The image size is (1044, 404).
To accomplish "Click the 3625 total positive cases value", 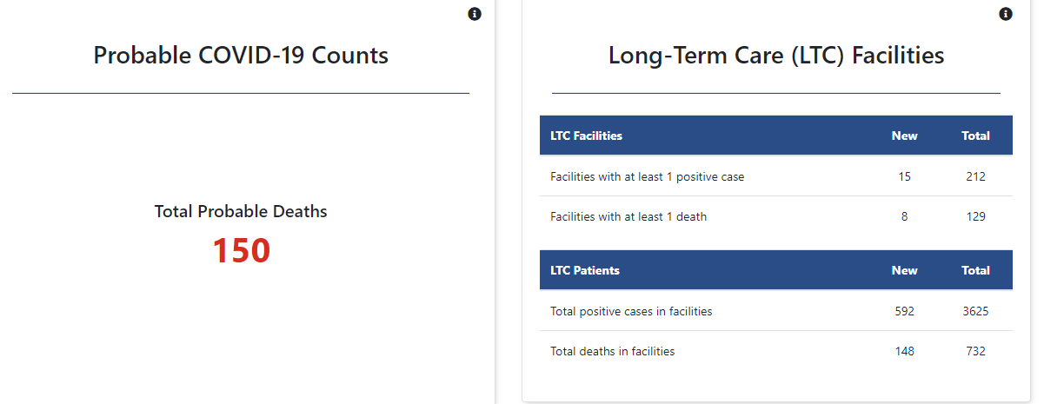I will coord(975,311).
